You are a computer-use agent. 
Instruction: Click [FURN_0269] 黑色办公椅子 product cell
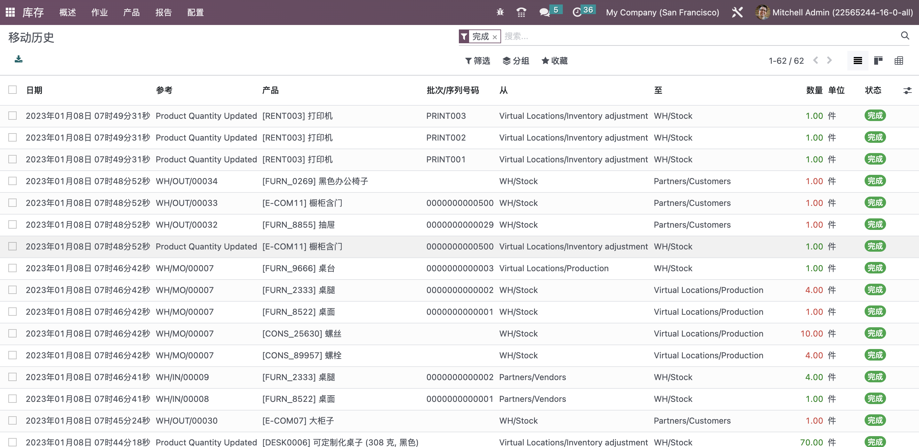(x=315, y=181)
